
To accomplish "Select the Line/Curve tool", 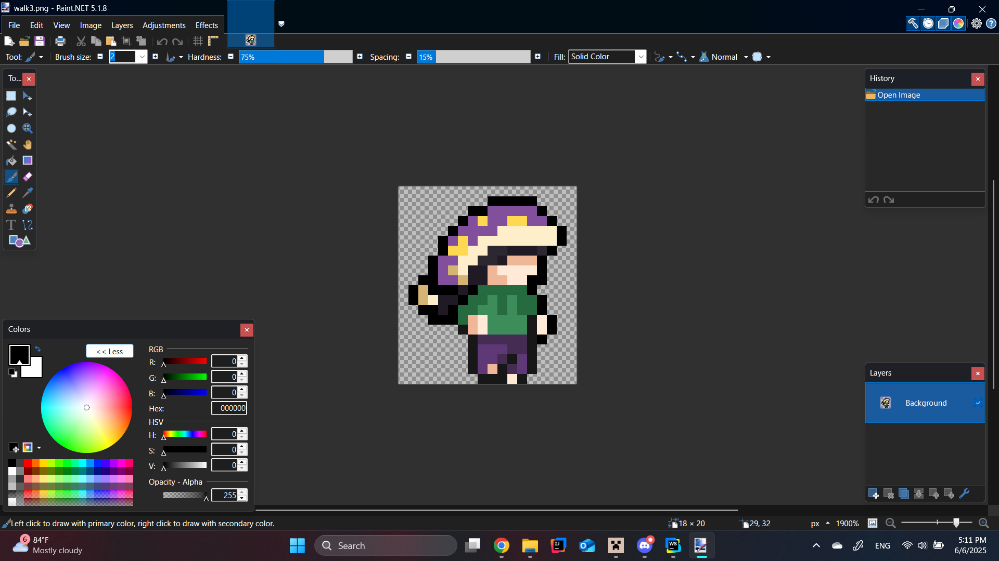I will coord(28,225).
